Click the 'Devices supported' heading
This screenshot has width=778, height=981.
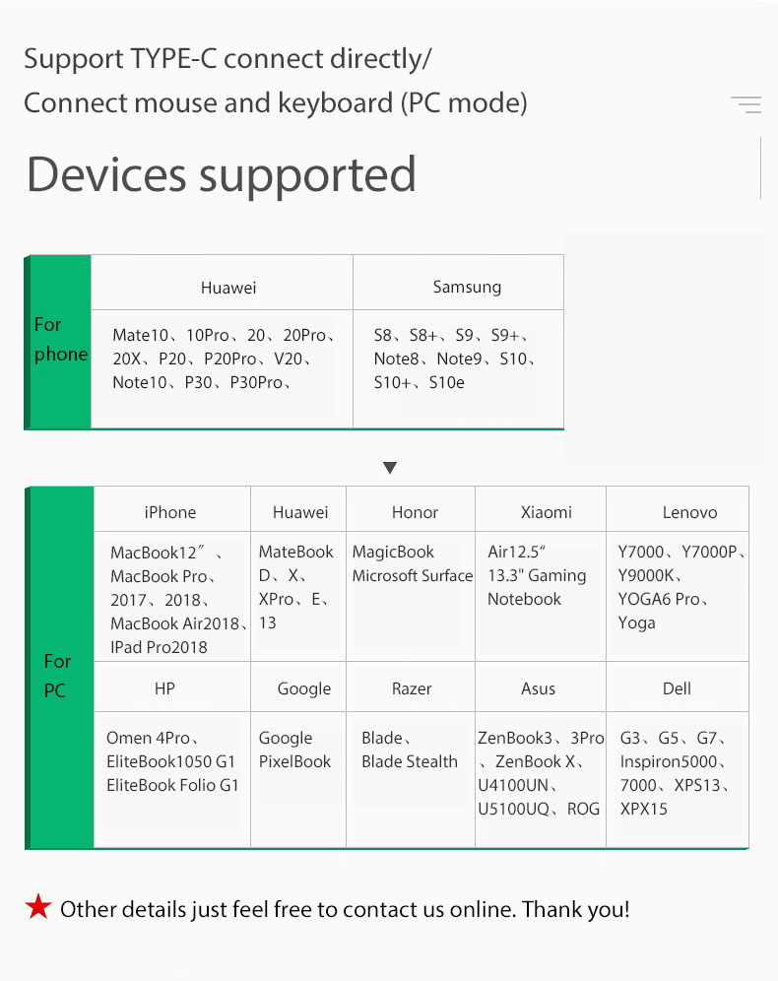click(222, 175)
